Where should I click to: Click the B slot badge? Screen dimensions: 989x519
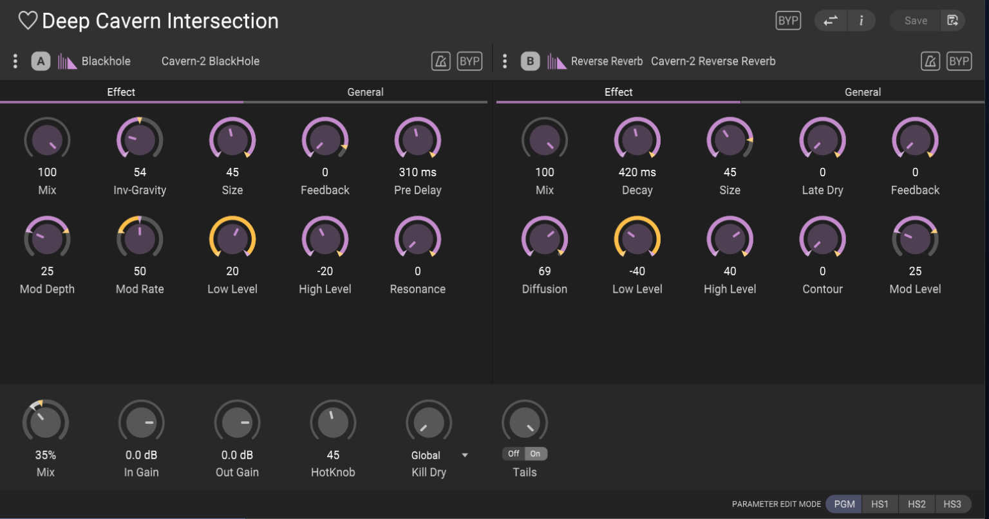click(x=531, y=61)
